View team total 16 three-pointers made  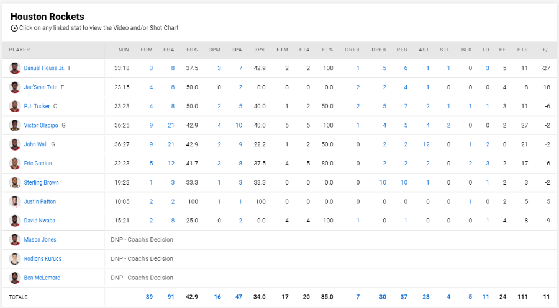[x=217, y=297]
